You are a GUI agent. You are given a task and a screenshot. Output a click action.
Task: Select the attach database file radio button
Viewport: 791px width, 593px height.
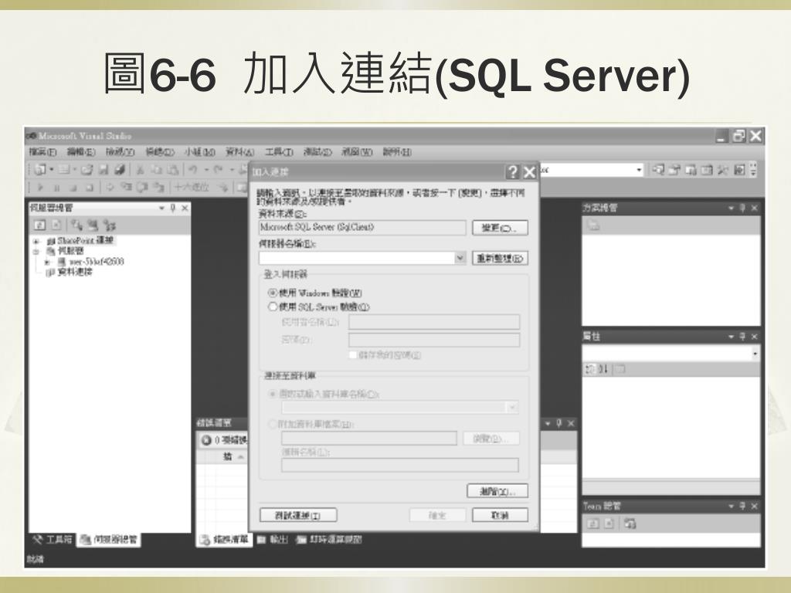(x=273, y=424)
